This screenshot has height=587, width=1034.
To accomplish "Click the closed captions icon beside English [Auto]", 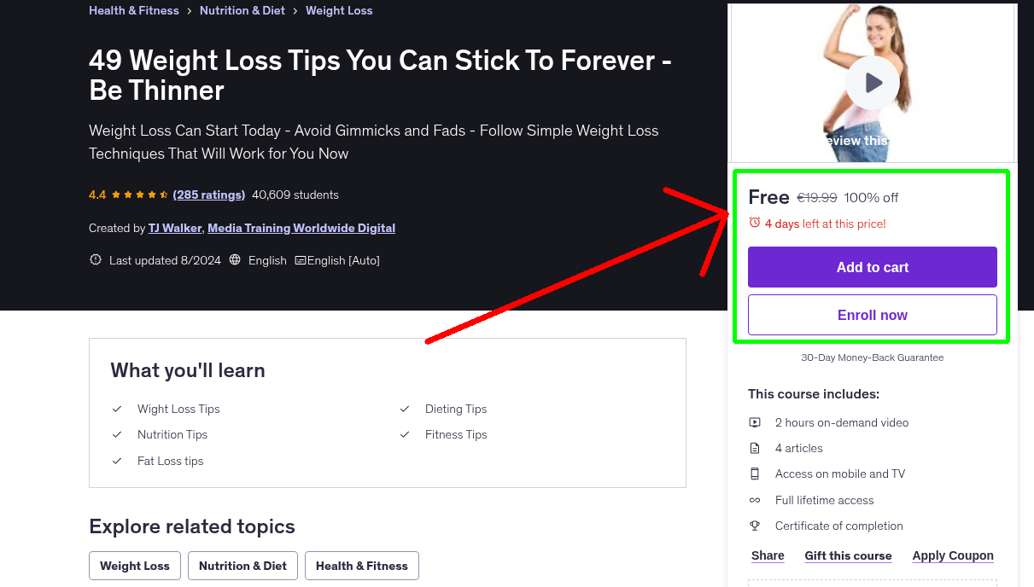I will pyautogui.click(x=301, y=260).
